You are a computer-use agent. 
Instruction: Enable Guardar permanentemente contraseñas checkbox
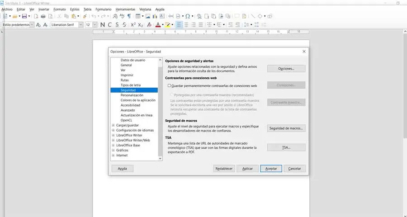[x=169, y=85]
